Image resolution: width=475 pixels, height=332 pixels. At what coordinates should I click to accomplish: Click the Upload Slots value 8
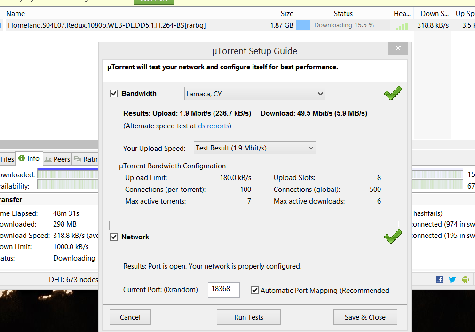(379, 178)
